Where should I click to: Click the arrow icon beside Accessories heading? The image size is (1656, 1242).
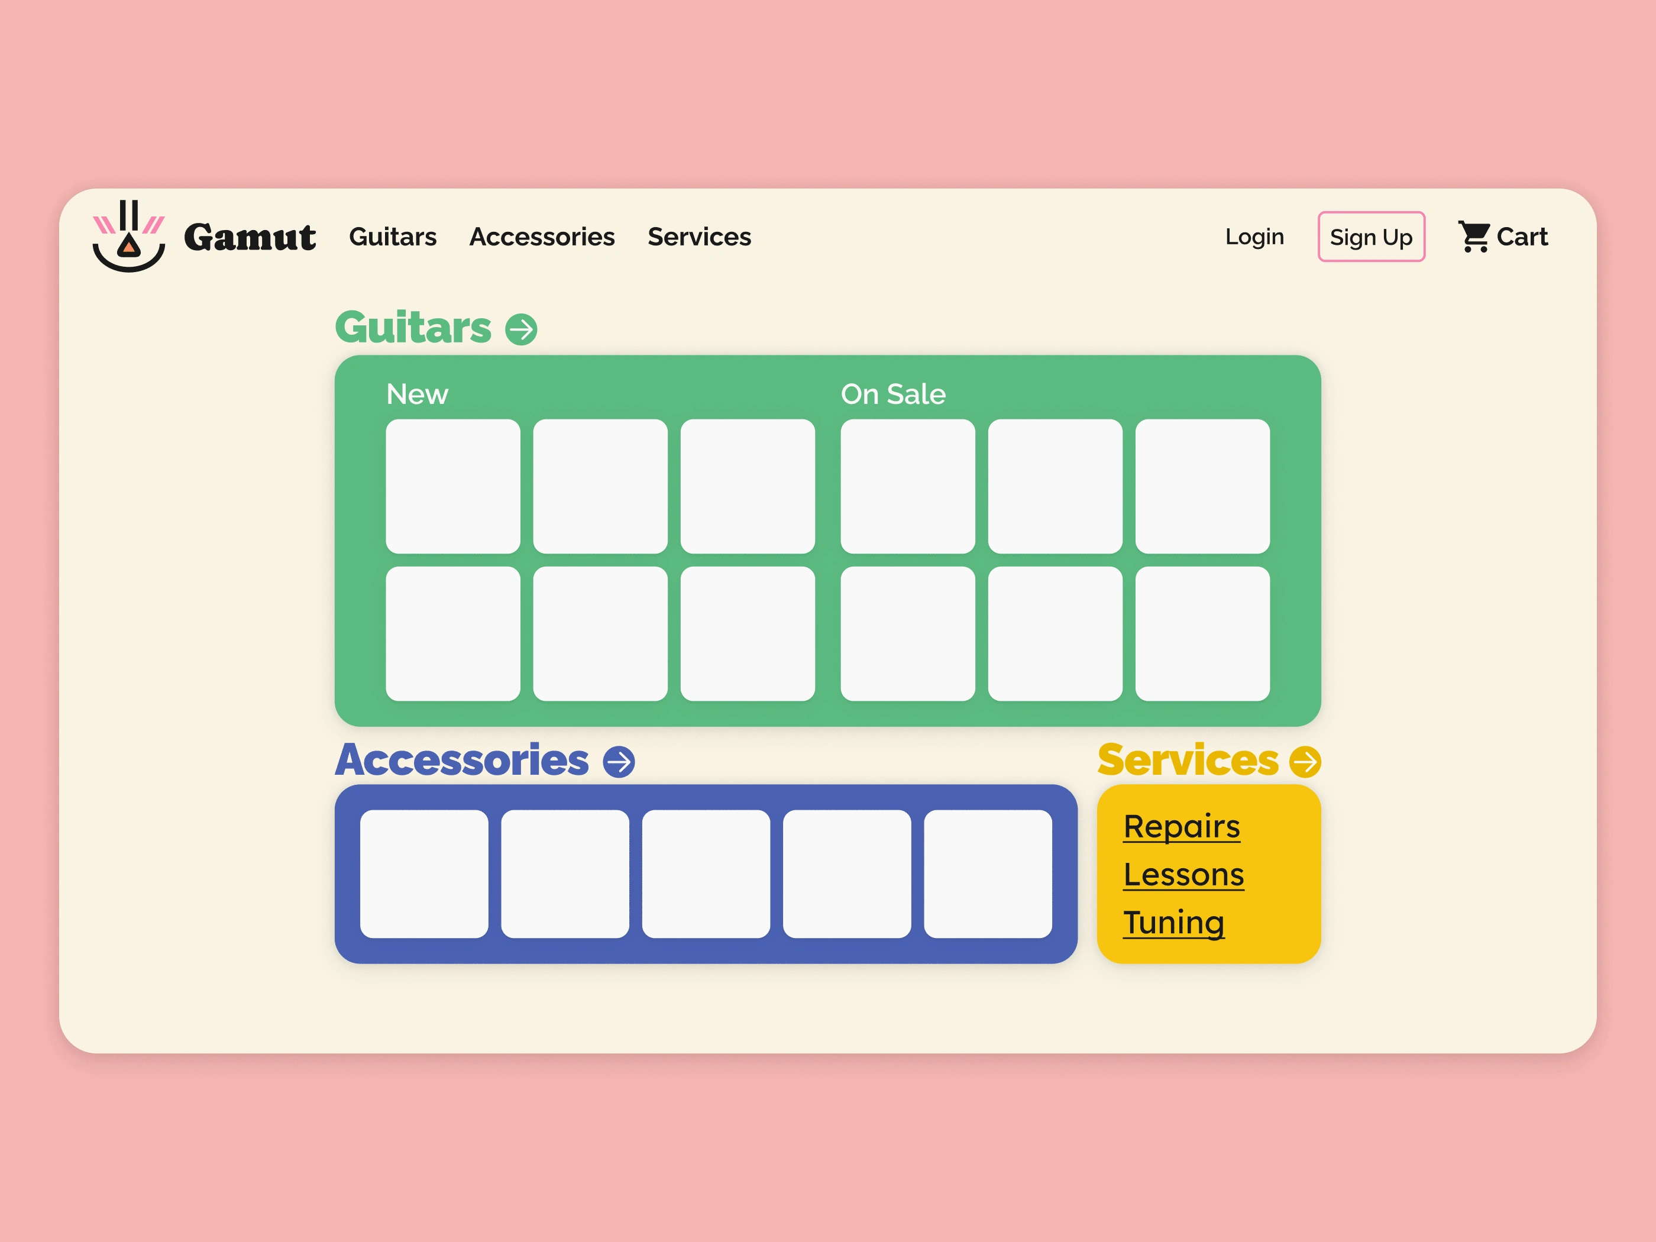(619, 762)
